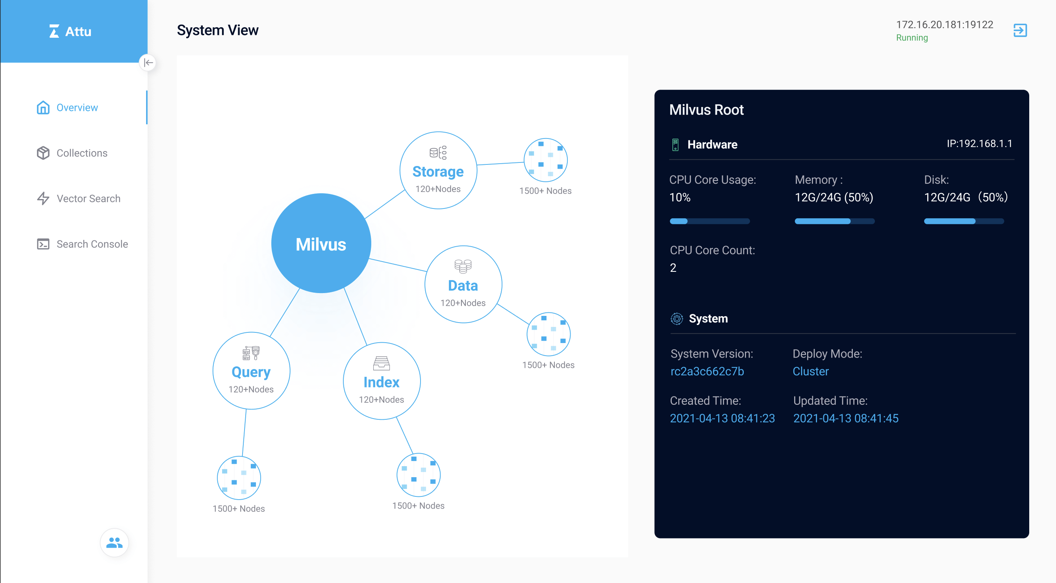Image resolution: width=1056 pixels, height=583 pixels.
Task: Click the Data stacked-disks icon
Action: 463,266
